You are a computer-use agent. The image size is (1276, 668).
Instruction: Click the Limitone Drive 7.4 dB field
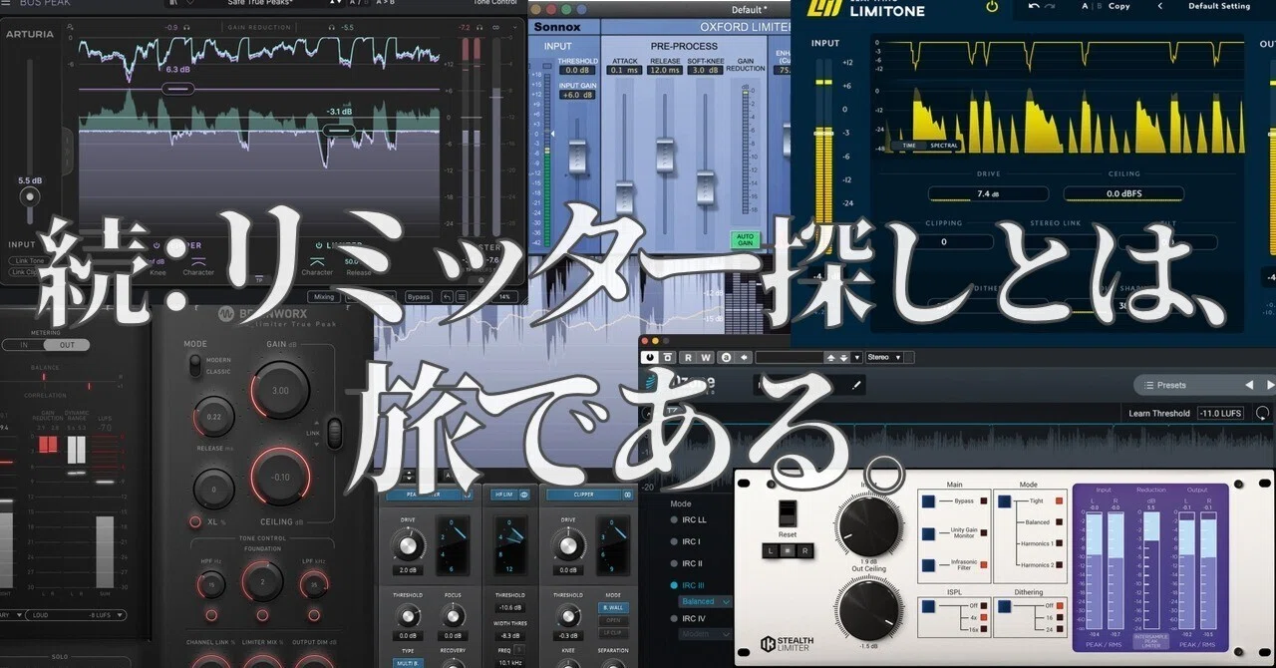click(x=989, y=193)
